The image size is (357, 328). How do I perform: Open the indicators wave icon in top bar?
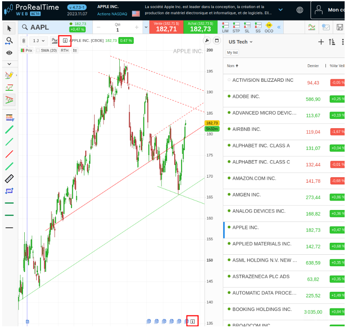click(x=312, y=27)
